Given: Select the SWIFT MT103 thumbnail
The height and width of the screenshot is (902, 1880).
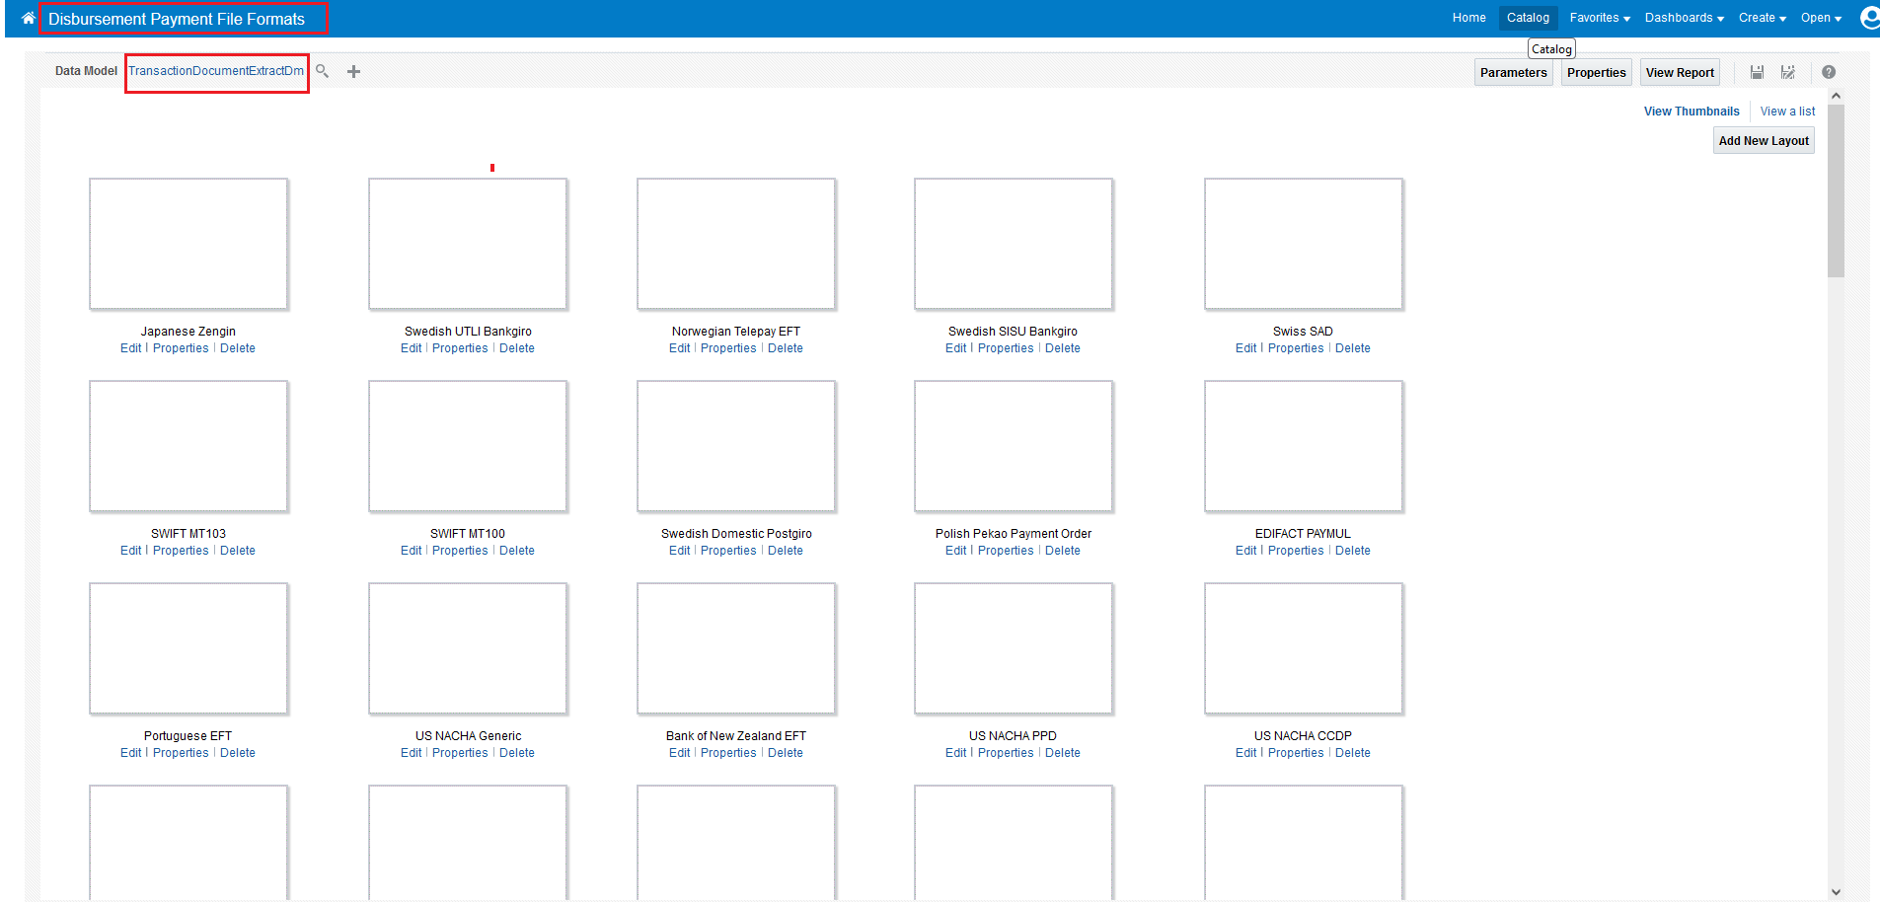Looking at the screenshot, I should point(188,446).
